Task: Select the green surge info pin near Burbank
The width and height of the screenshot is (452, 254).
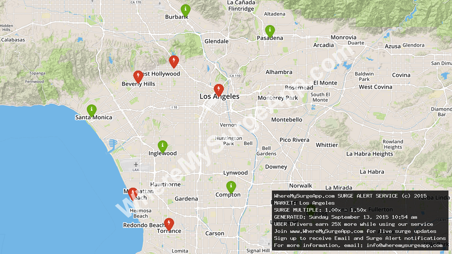Action: [x=185, y=9]
